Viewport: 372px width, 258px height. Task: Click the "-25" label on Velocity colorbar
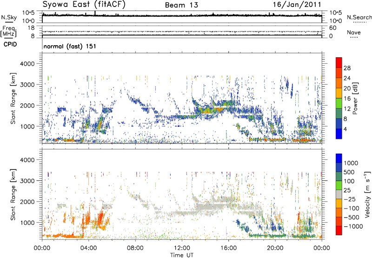point(350,199)
